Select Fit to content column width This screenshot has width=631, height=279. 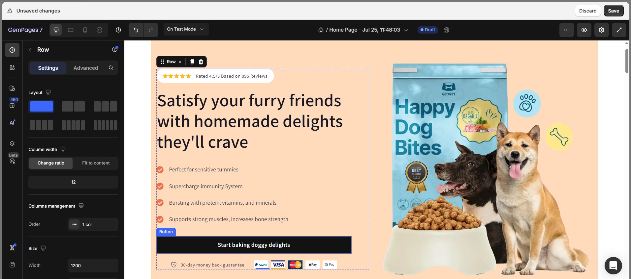[x=96, y=163]
